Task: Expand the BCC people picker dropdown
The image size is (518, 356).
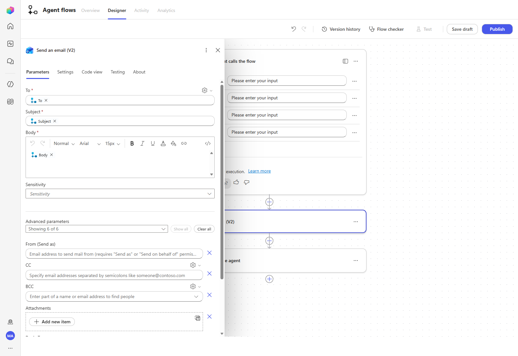Action: [x=196, y=296]
